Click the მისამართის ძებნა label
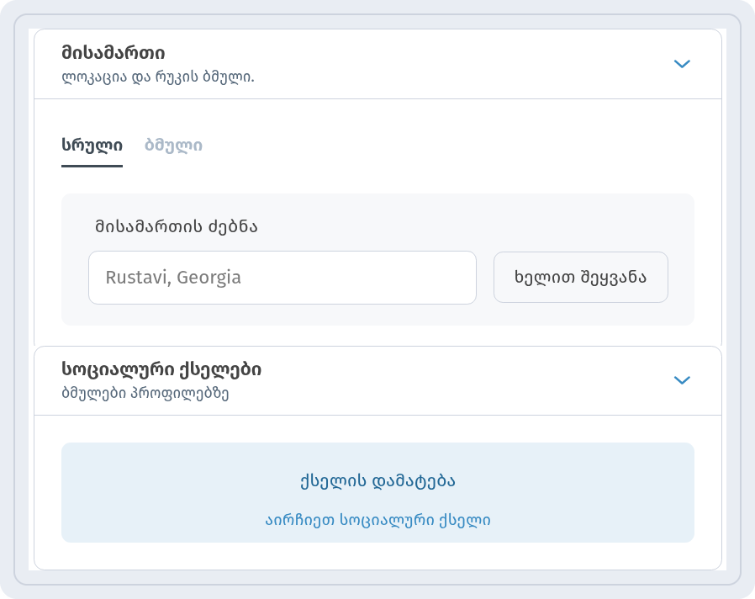 pyautogui.click(x=177, y=226)
